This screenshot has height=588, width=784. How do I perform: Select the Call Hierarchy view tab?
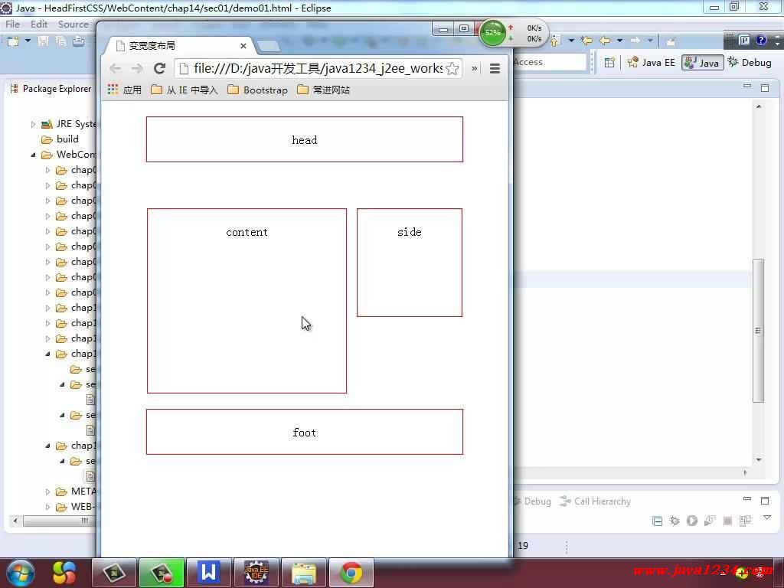tap(595, 501)
